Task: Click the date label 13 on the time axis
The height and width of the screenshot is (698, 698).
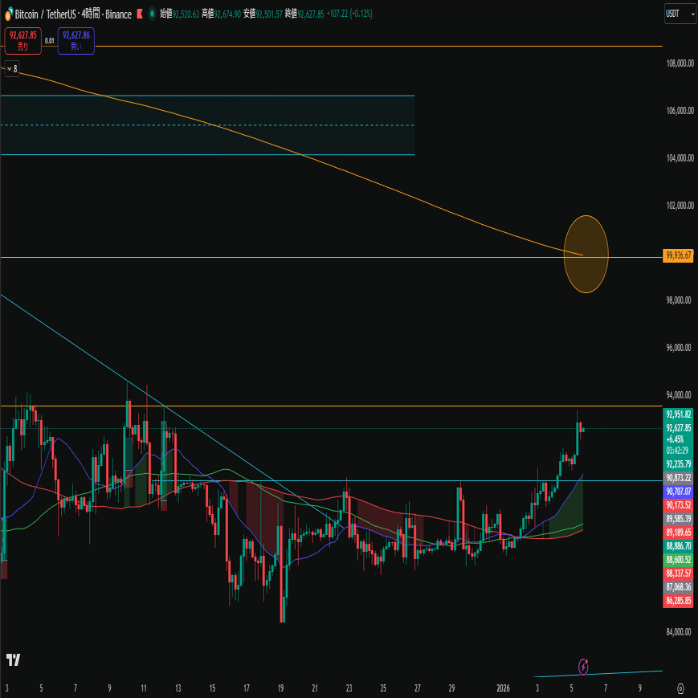Action: point(178,688)
